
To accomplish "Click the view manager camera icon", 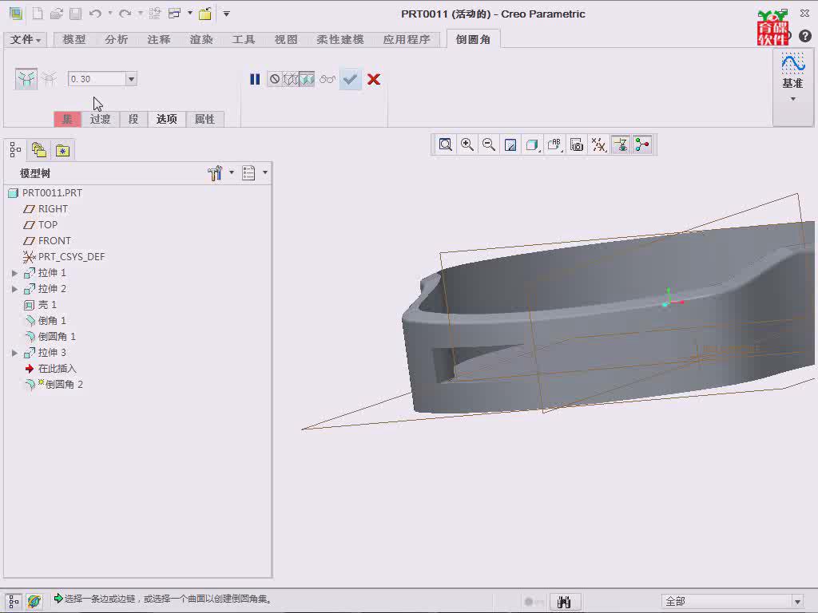I will [x=577, y=144].
